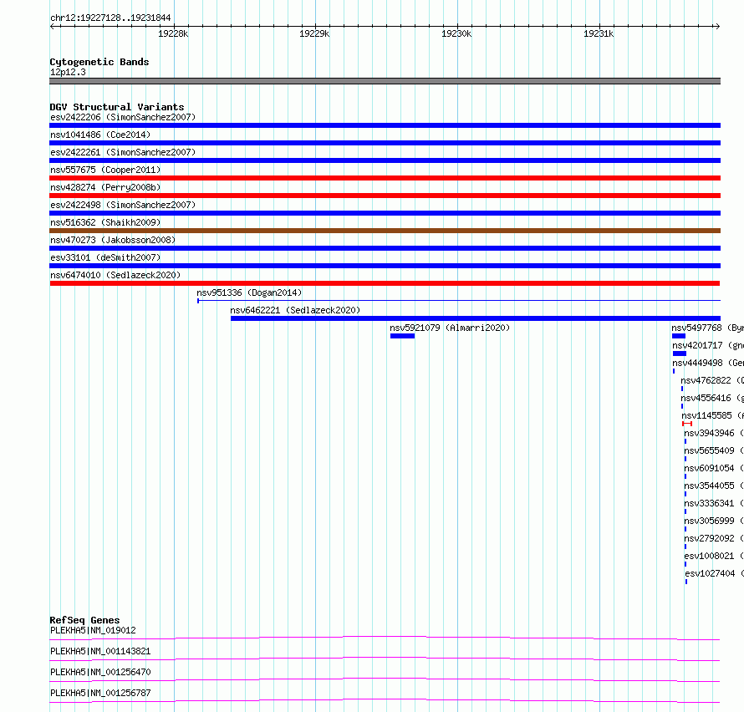This screenshot has height=712, width=744.
Task: Click the 19228k ruler tick label
Action: [173, 33]
